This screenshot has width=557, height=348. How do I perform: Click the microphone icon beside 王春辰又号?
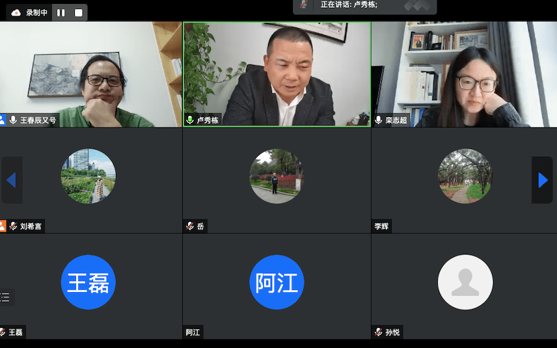click(13, 120)
